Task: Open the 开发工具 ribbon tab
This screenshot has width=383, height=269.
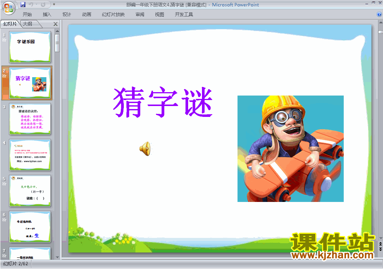Action: tap(184, 15)
